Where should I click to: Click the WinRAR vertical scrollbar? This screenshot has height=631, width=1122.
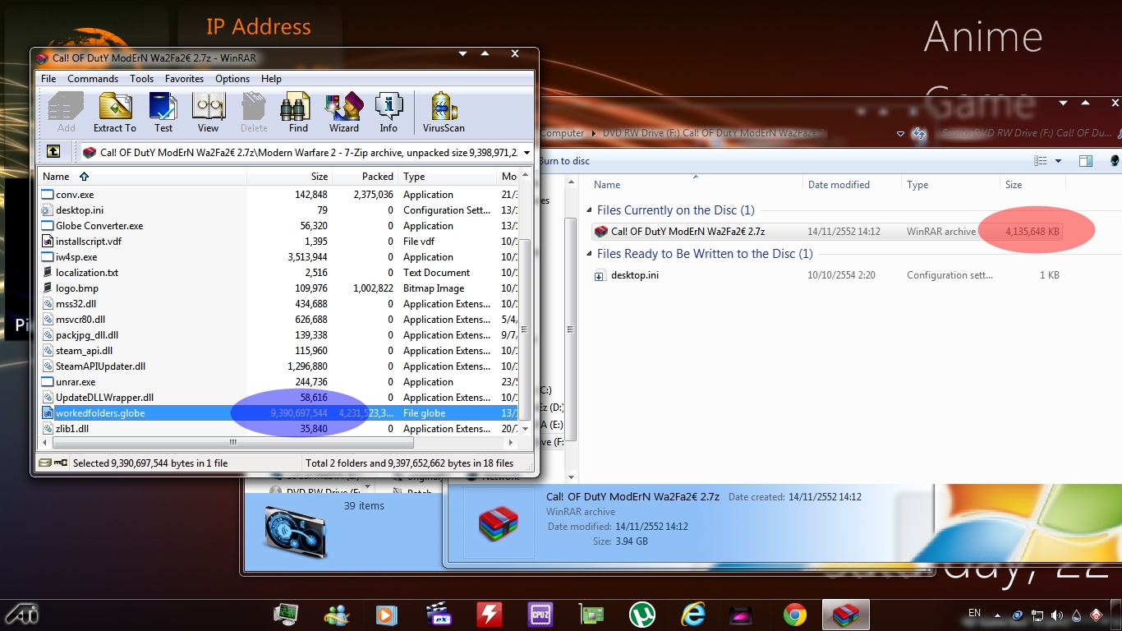(526, 329)
